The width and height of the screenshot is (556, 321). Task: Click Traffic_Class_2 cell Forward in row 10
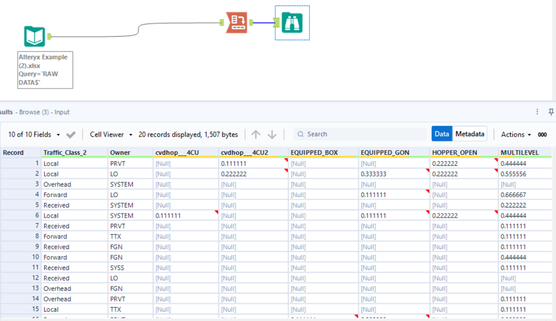click(75, 257)
